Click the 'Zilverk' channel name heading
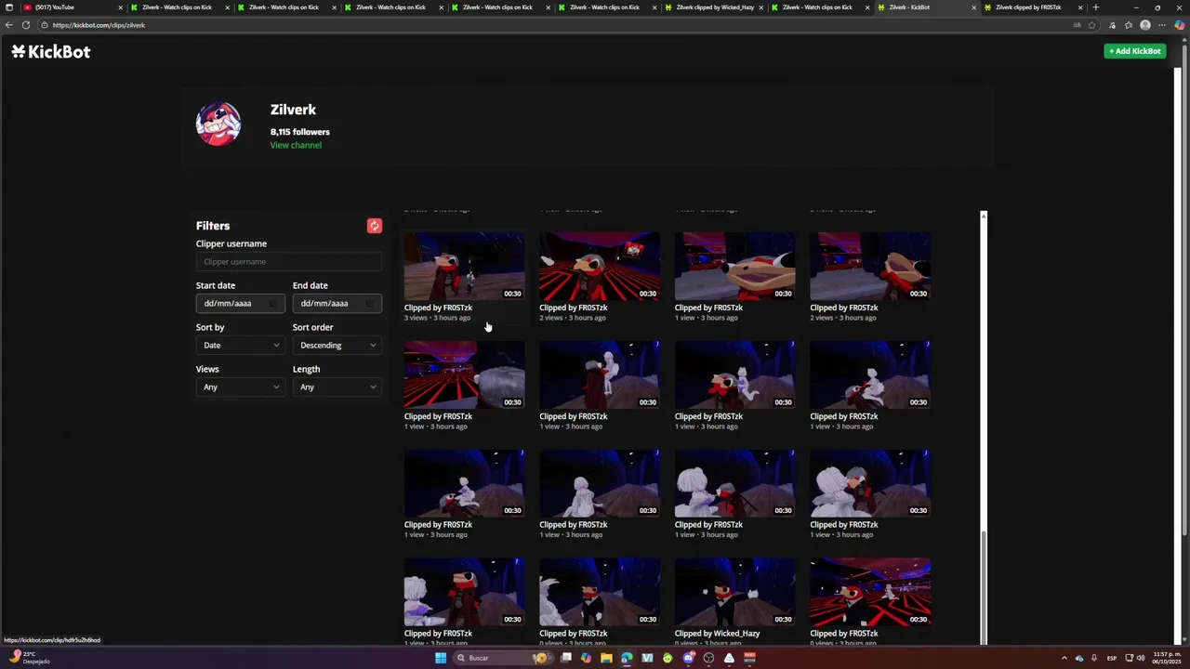Screen dimensions: 1190x669 coord(293,110)
